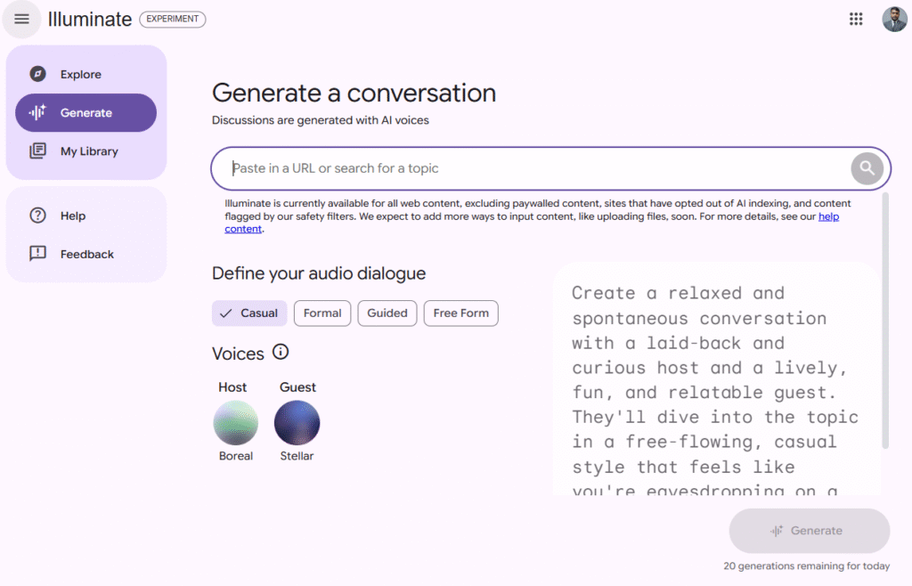Open the Google apps grid
Viewport: 912px width, 586px height.
tap(856, 20)
